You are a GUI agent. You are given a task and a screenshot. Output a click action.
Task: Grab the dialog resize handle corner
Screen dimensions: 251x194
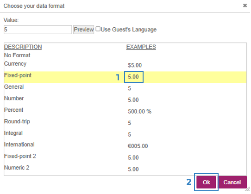tap(247, 189)
